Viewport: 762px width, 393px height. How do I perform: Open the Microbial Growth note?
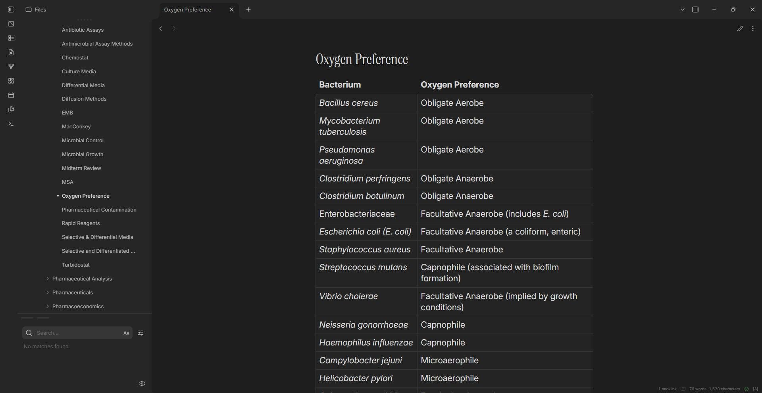click(x=83, y=154)
